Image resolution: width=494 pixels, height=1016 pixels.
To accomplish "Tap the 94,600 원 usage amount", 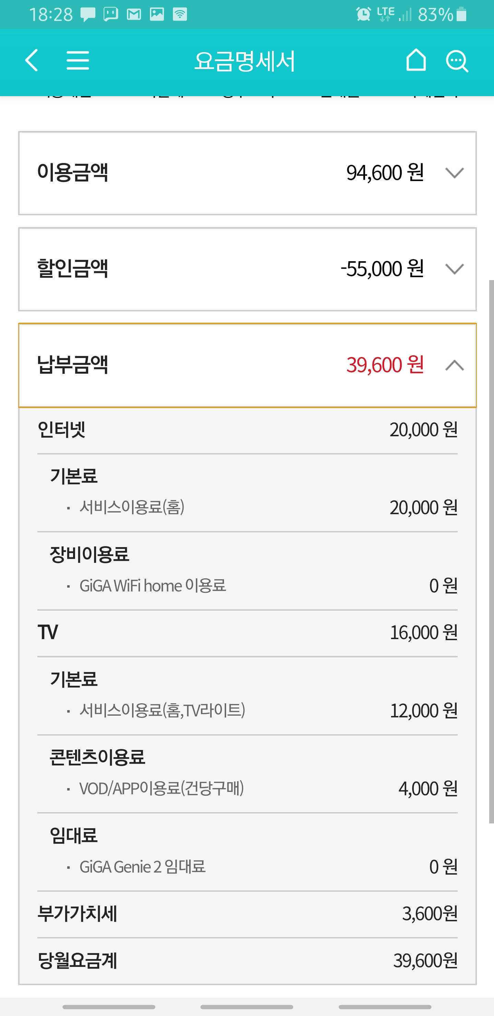I will point(385,173).
